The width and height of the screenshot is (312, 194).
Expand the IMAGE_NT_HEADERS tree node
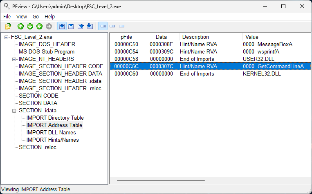[14, 59]
